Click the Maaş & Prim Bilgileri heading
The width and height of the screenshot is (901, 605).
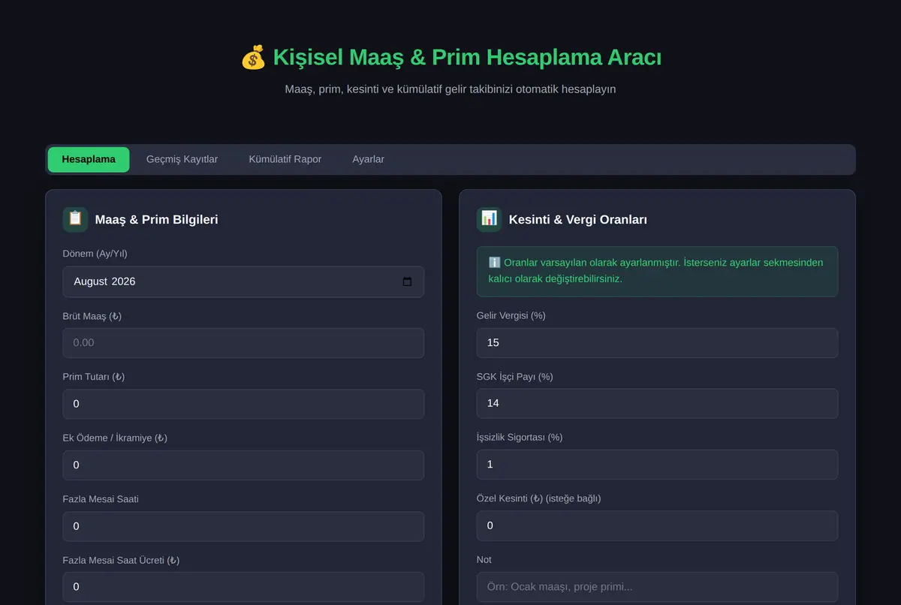pos(156,220)
